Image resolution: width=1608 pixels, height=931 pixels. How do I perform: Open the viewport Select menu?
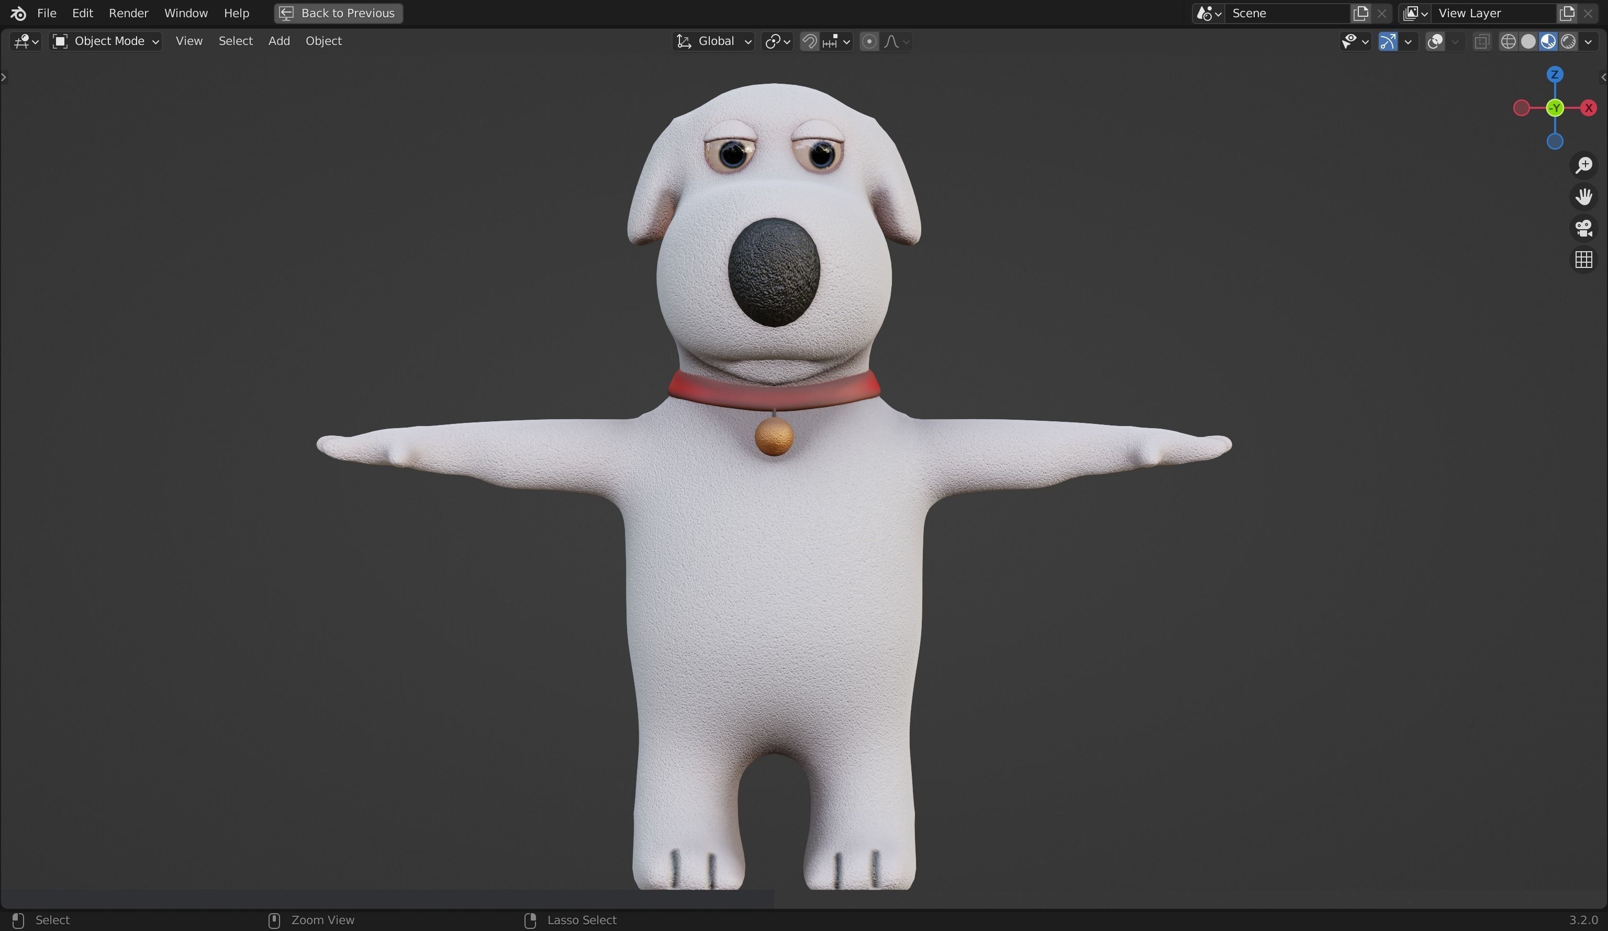tap(236, 41)
